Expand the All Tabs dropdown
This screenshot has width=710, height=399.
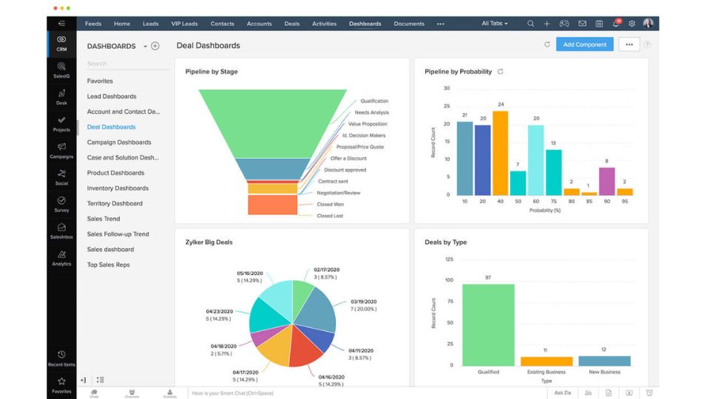[495, 24]
